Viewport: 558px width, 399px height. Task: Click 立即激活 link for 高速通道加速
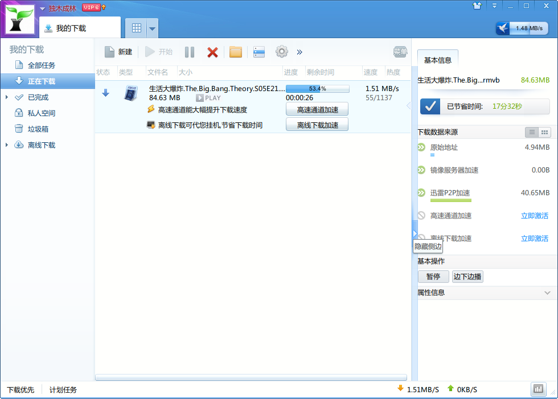[535, 216]
